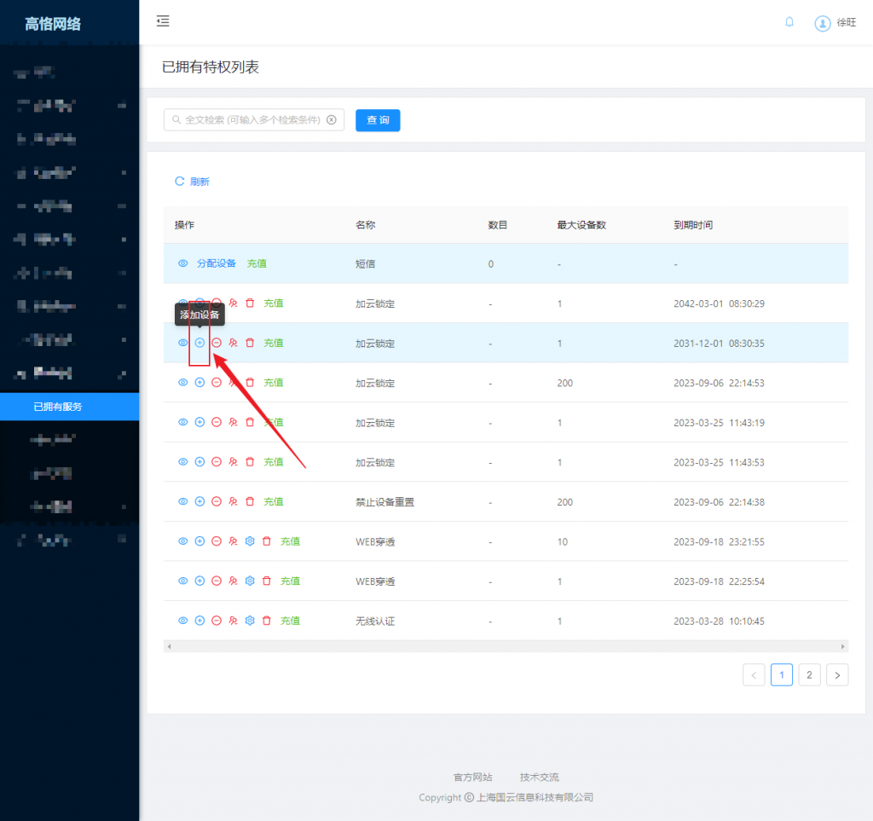
Task: View details via eye icon in 短信 row
Action: click(x=182, y=263)
